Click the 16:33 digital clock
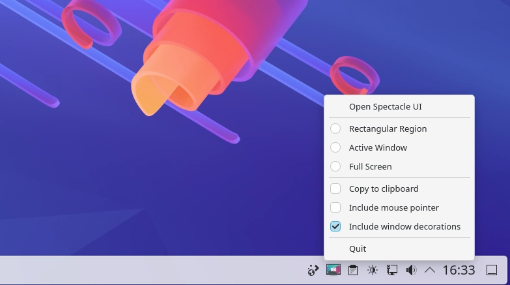The width and height of the screenshot is (510, 285). pyautogui.click(x=459, y=270)
